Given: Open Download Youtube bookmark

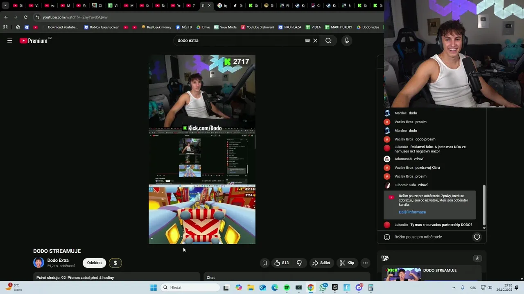Looking at the screenshot, I should (59, 27).
